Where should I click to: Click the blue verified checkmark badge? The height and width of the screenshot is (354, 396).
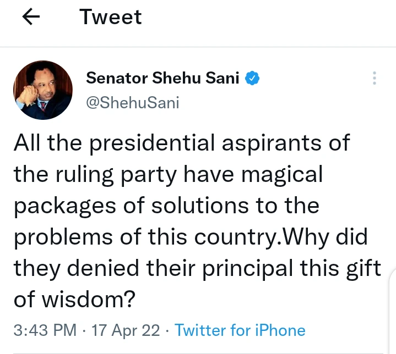tap(252, 79)
